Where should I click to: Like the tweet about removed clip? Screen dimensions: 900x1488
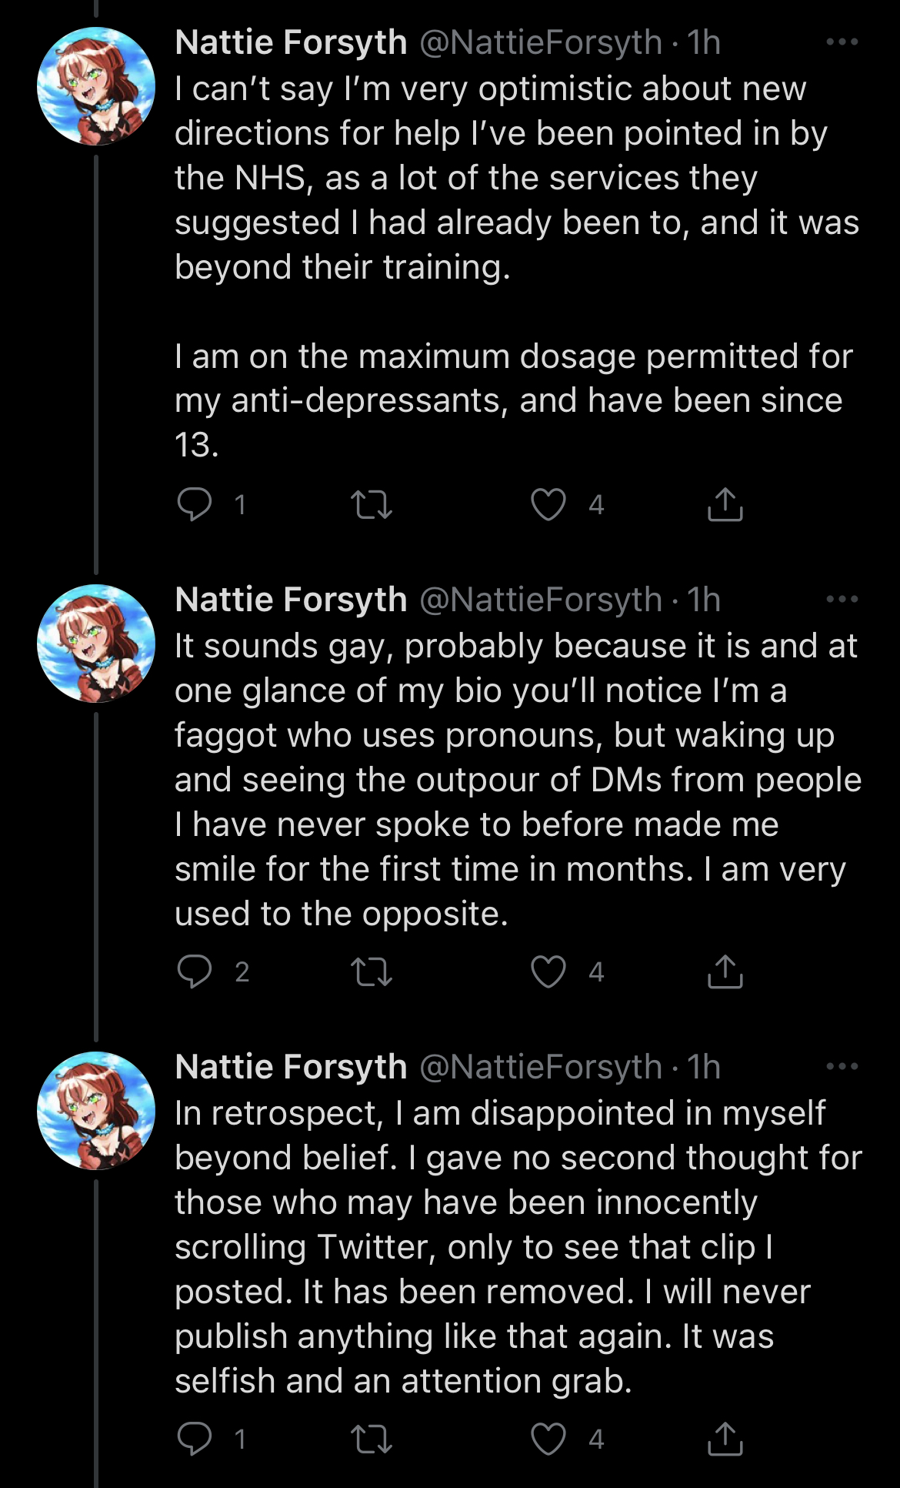[x=548, y=1439]
